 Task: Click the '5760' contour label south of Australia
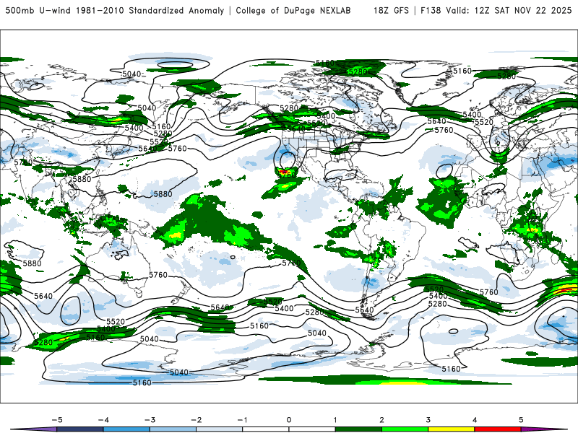click(158, 275)
